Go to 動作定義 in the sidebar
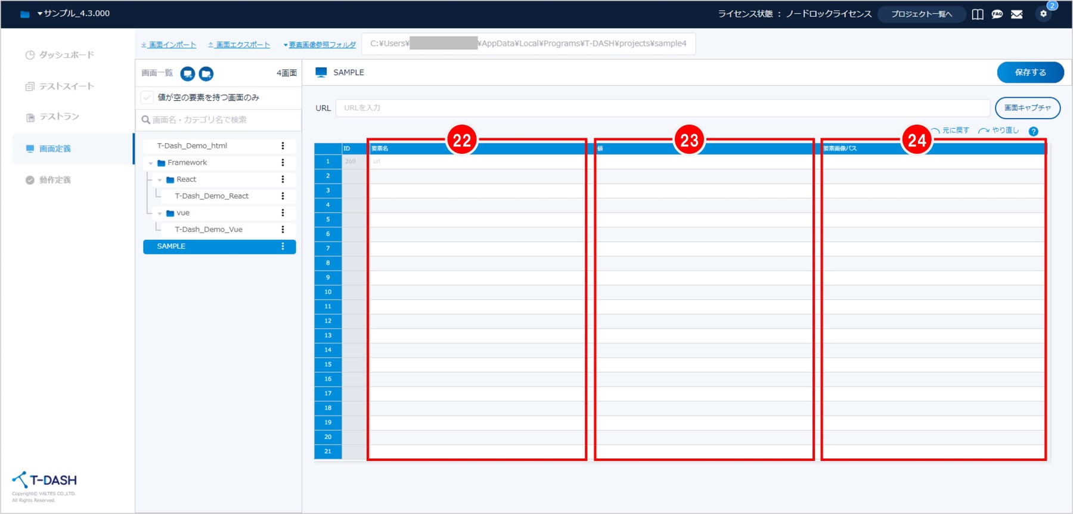This screenshot has height=514, width=1073. pyautogui.click(x=55, y=180)
